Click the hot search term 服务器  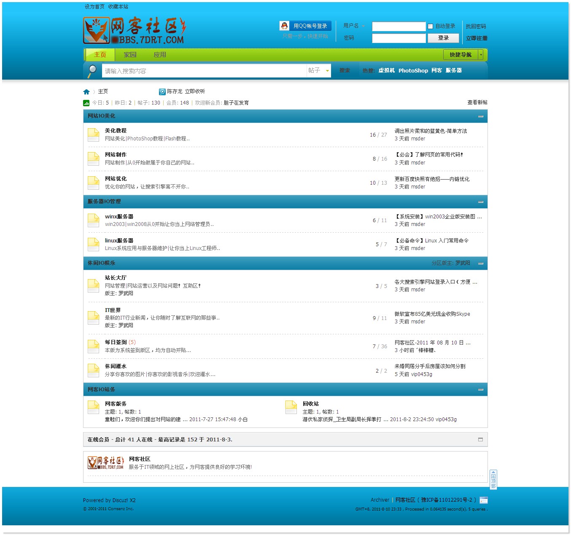[x=454, y=70]
